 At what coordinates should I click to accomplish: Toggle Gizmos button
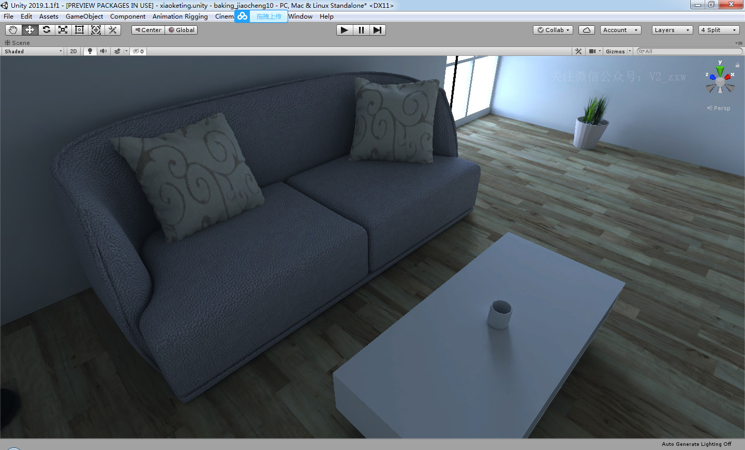pos(615,51)
